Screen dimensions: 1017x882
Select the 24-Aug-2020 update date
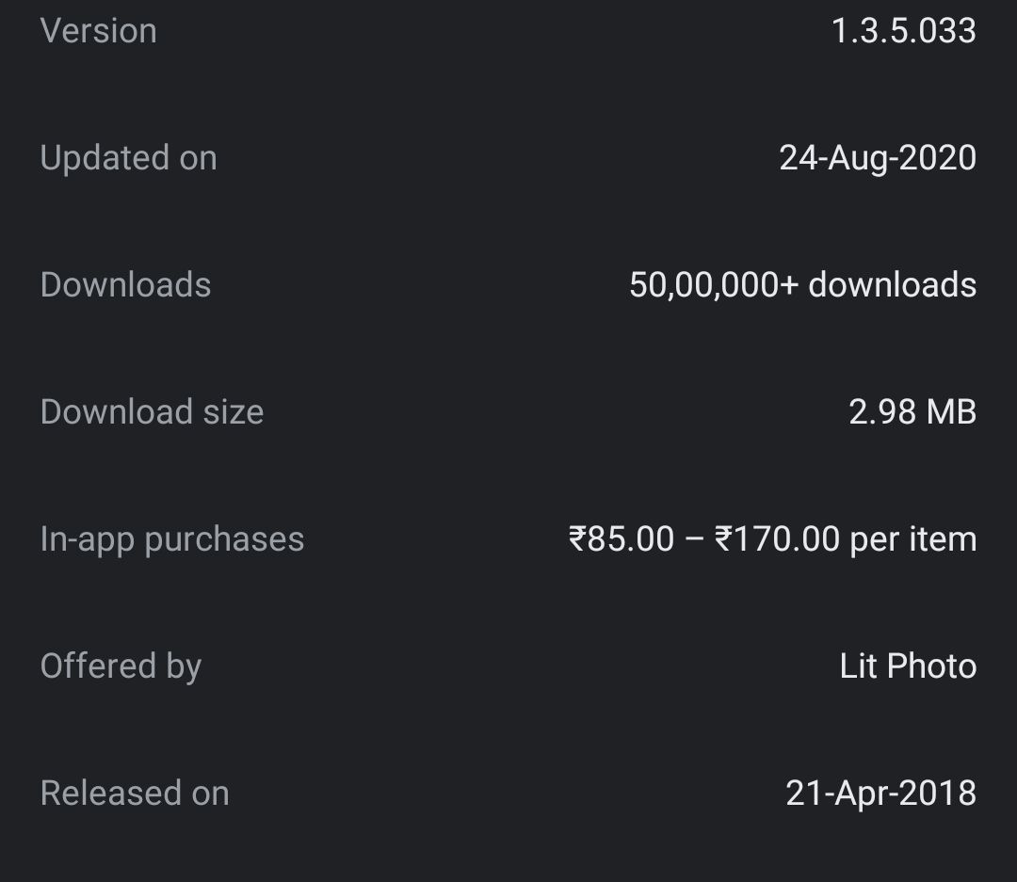(877, 158)
